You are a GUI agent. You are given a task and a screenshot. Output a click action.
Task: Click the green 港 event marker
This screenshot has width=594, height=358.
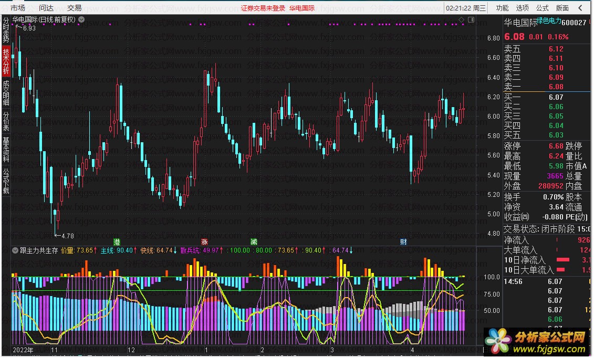(x=117, y=242)
